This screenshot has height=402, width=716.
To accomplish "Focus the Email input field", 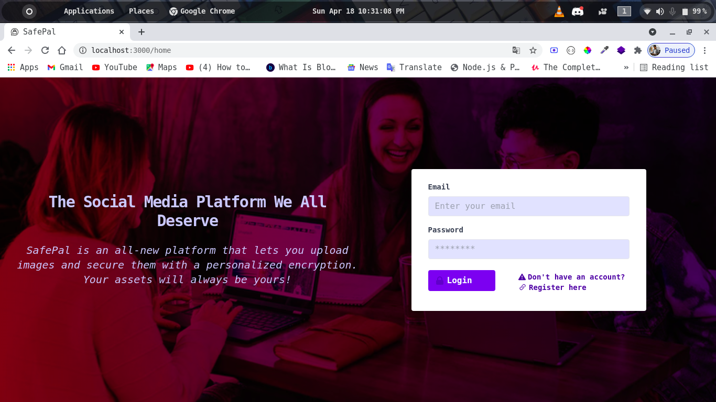I will point(528,206).
